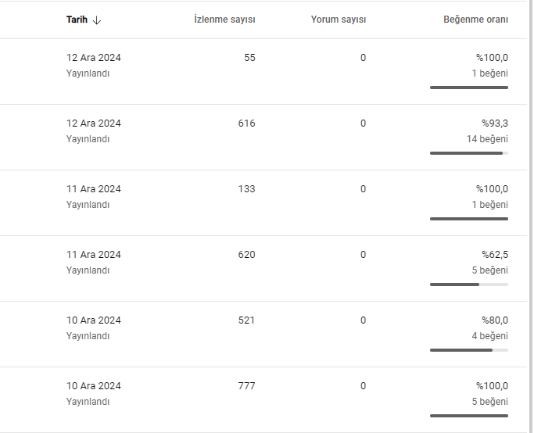This screenshot has width=534, height=433.
Task: Click the 133 view count
Action: [x=246, y=189]
